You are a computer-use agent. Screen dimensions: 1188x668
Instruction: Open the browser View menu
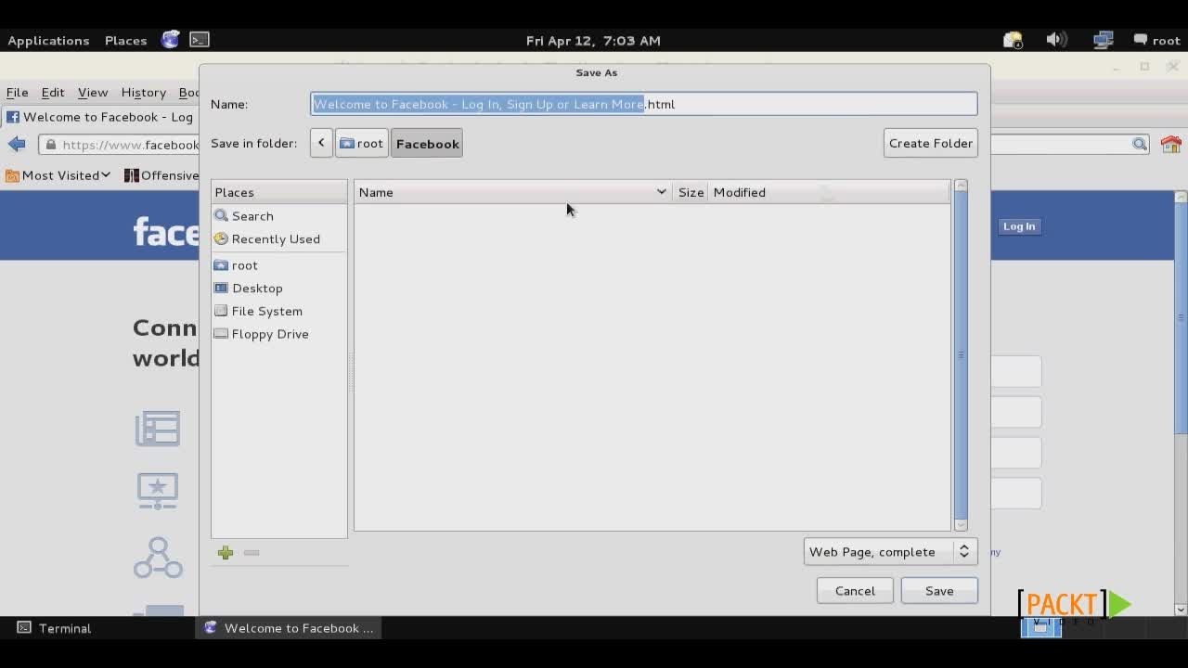pos(93,92)
